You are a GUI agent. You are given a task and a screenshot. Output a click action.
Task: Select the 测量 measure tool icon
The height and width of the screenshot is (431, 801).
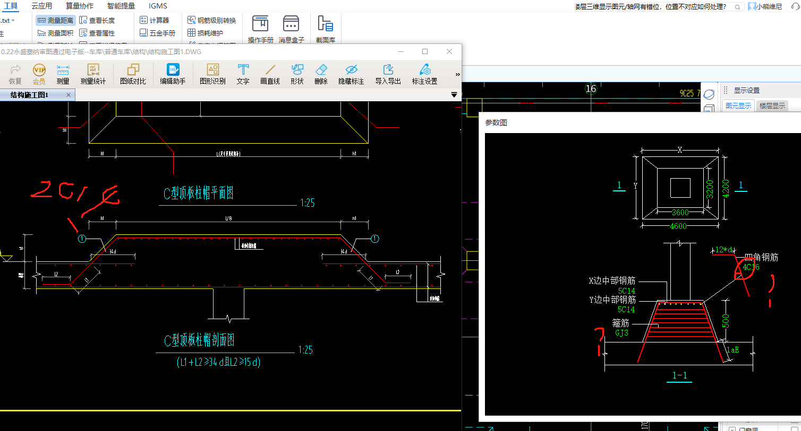[63, 74]
